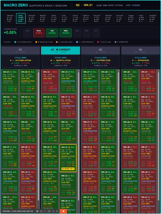Click Q4 column scrollbar up arrow

click(x=159, y=71)
